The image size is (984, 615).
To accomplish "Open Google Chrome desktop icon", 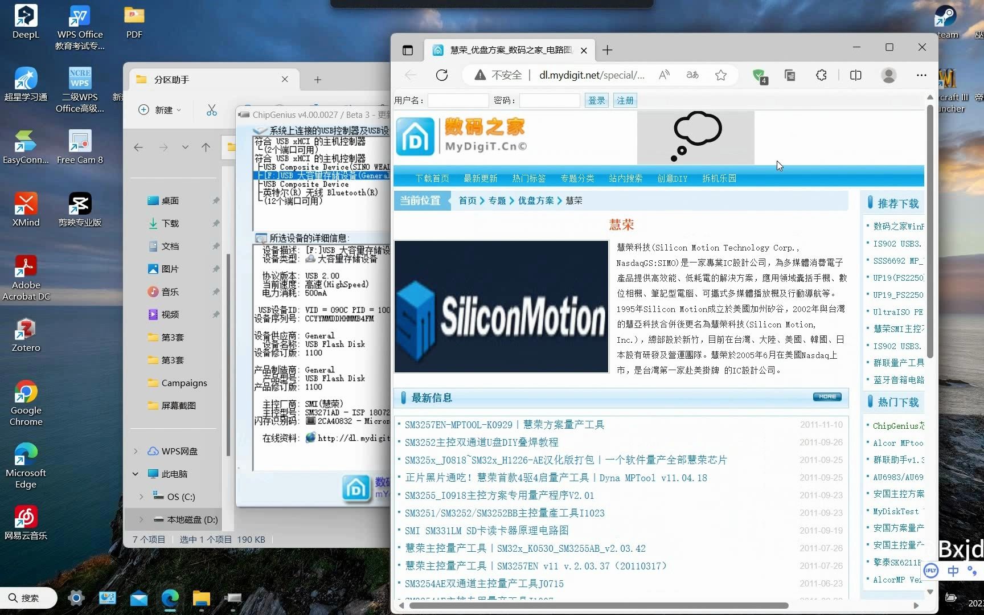I will [x=26, y=403].
